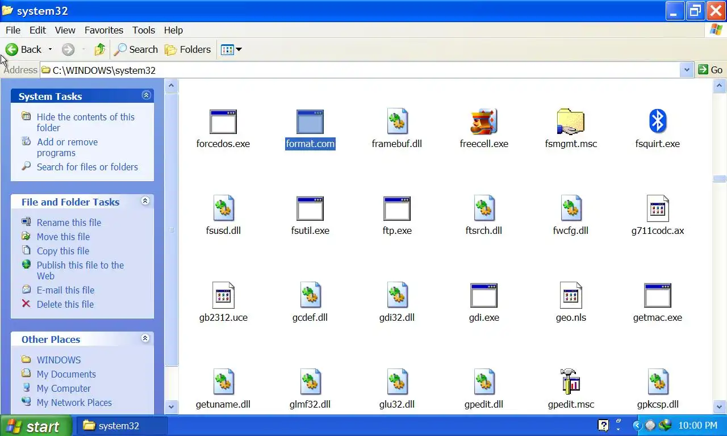Click the address bar path field
The image size is (727, 436).
(x=360, y=70)
